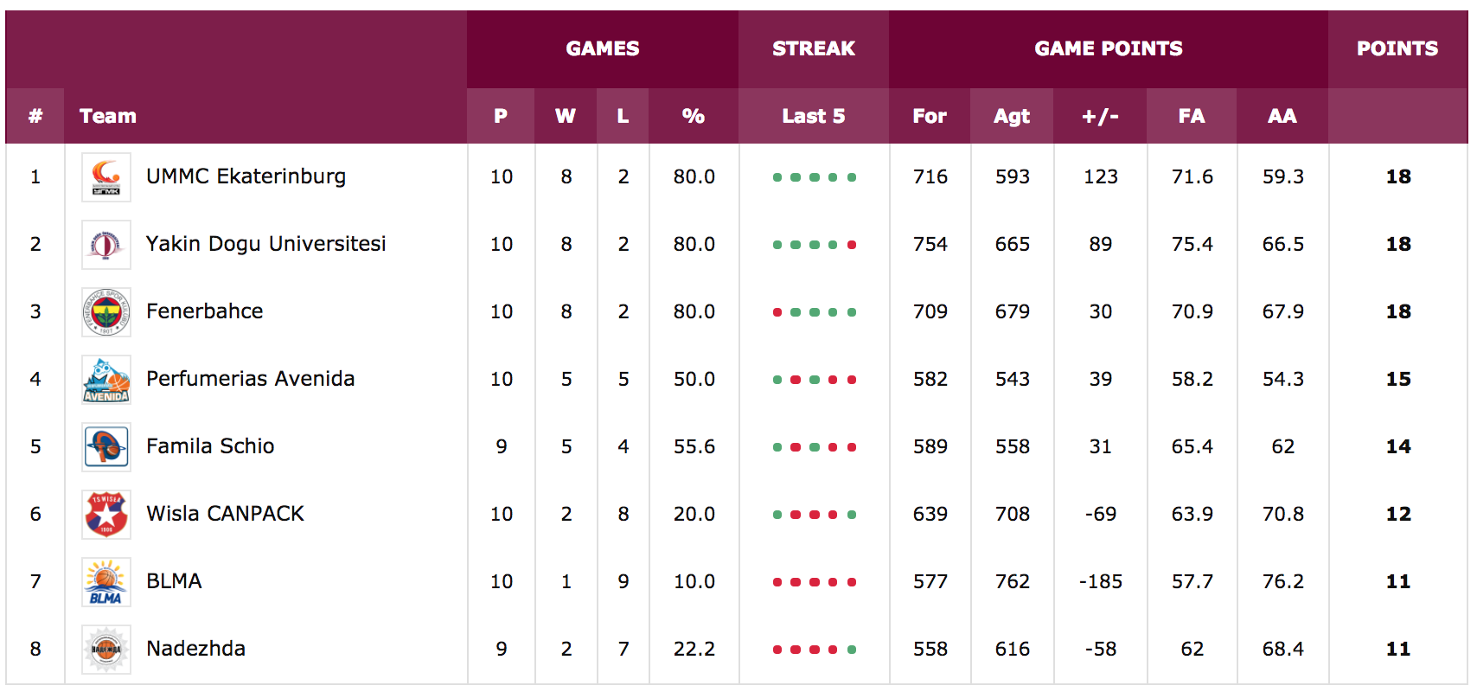Open the BLMA team logo
This screenshot has height=692, width=1477.
(106, 582)
